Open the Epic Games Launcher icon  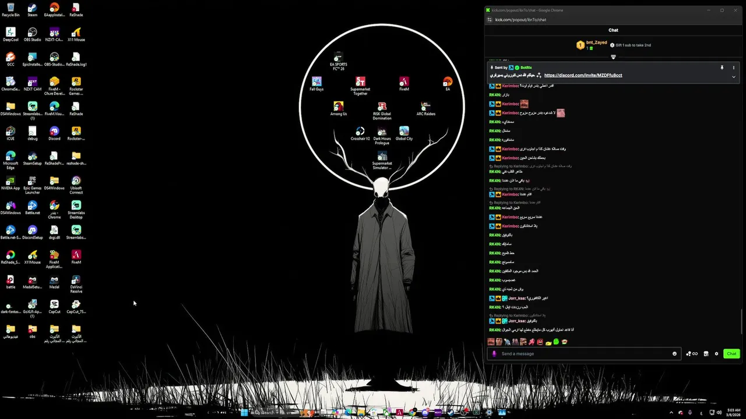tap(33, 184)
